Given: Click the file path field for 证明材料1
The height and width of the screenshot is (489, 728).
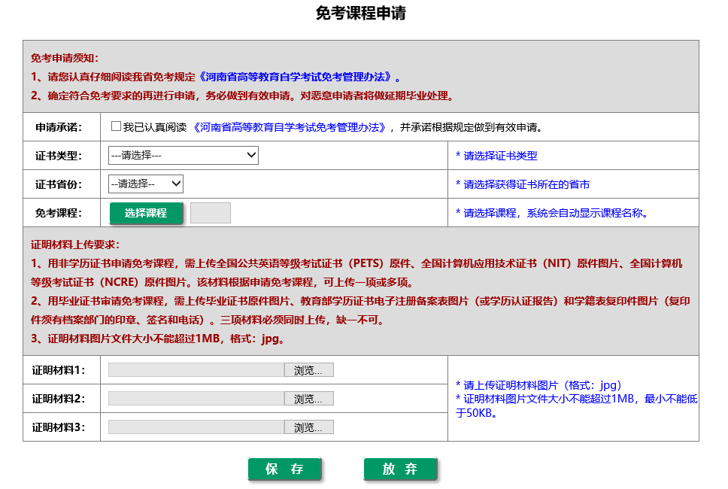Looking at the screenshot, I should click(x=196, y=370).
